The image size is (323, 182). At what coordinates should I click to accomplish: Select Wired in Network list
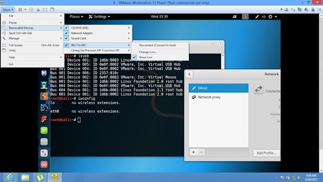click(218, 88)
